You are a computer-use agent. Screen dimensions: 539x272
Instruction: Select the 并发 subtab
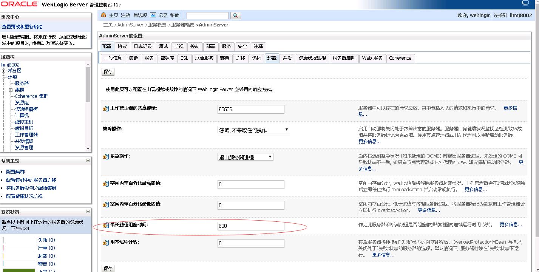[x=287, y=58]
